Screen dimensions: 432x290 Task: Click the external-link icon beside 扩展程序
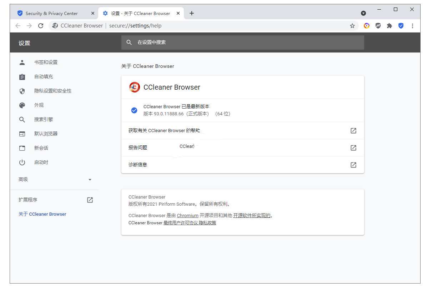click(90, 200)
